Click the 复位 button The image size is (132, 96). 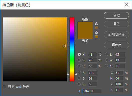click(116, 24)
